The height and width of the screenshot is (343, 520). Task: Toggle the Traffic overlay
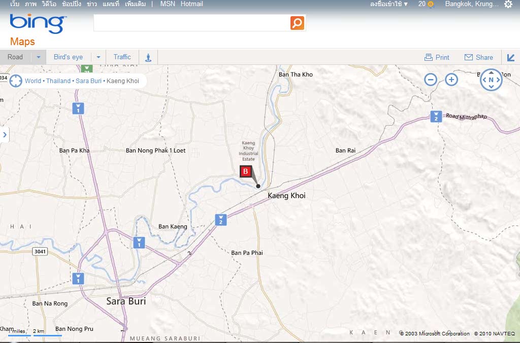coord(122,57)
